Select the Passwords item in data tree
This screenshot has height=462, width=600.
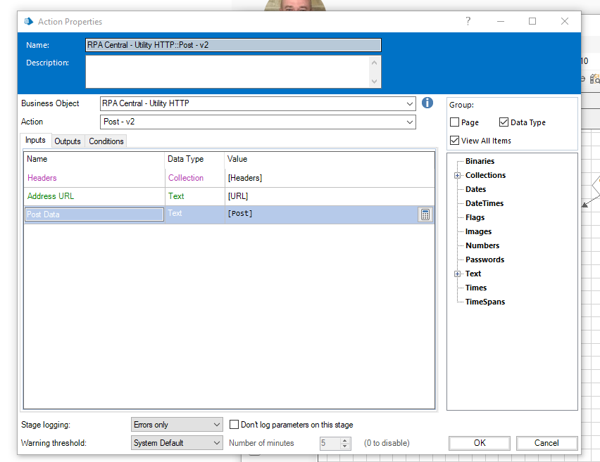(485, 259)
